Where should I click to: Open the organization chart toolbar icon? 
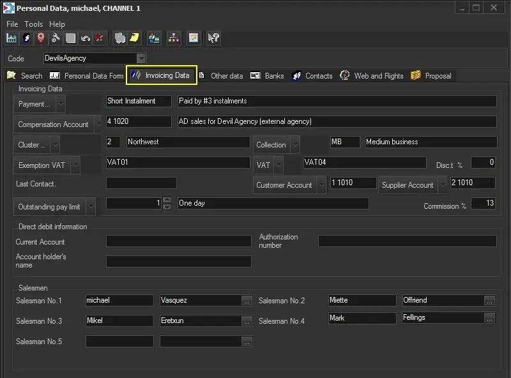[x=173, y=38]
